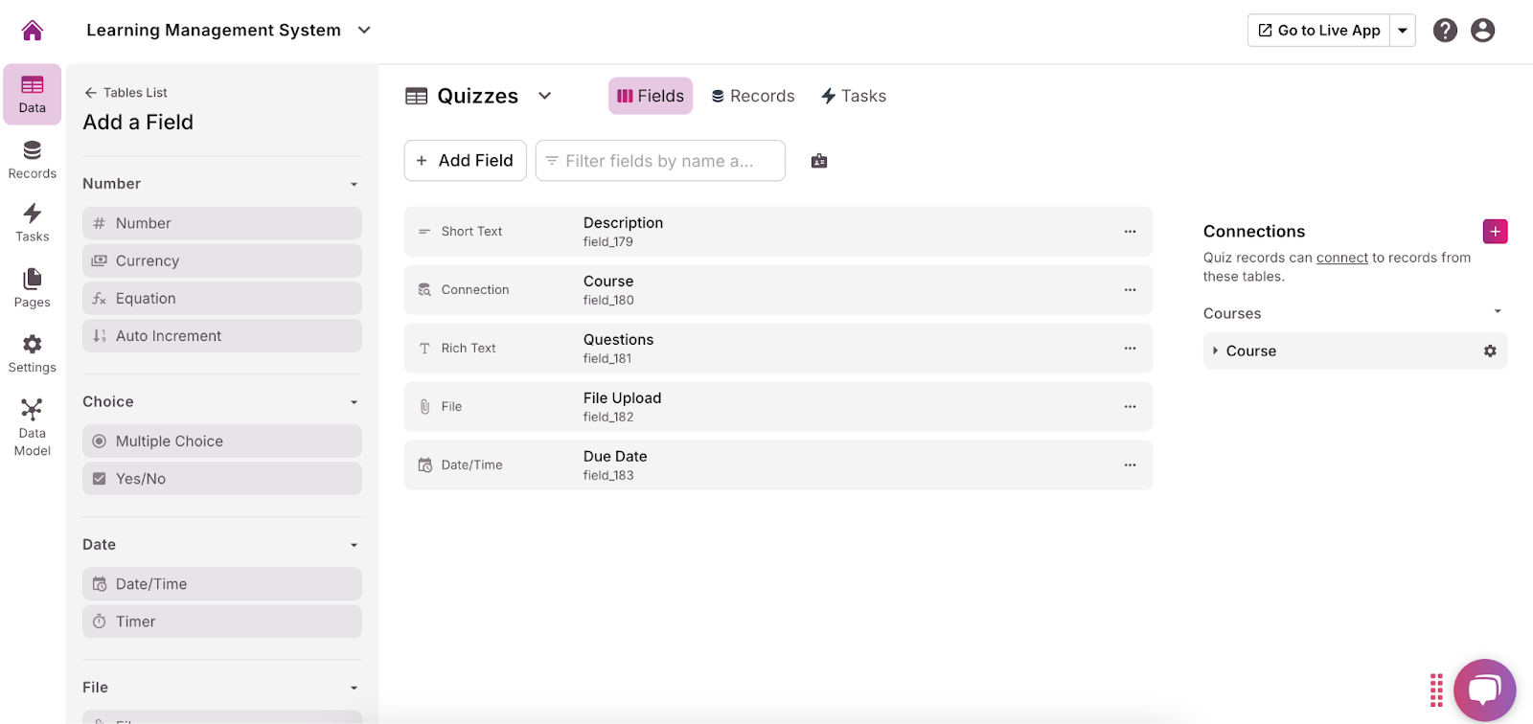This screenshot has height=724, width=1533.
Task: Open Settings from the left sidebar
Action: click(x=33, y=353)
